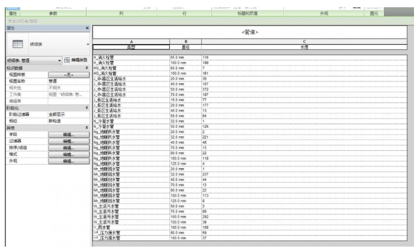This screenshot has width=417, height=249.
Task: Click the length cell showing 116
Action: tap(304, 57)
